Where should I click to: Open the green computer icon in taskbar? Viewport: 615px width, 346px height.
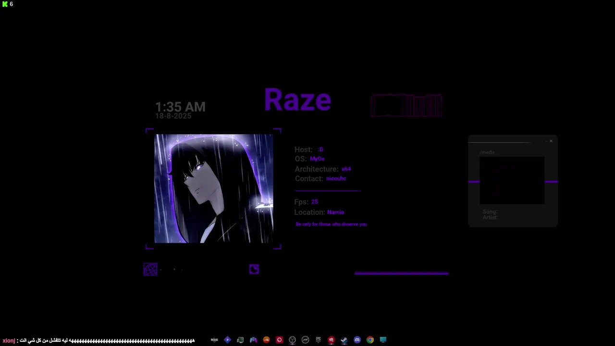[x=240, y=340]
